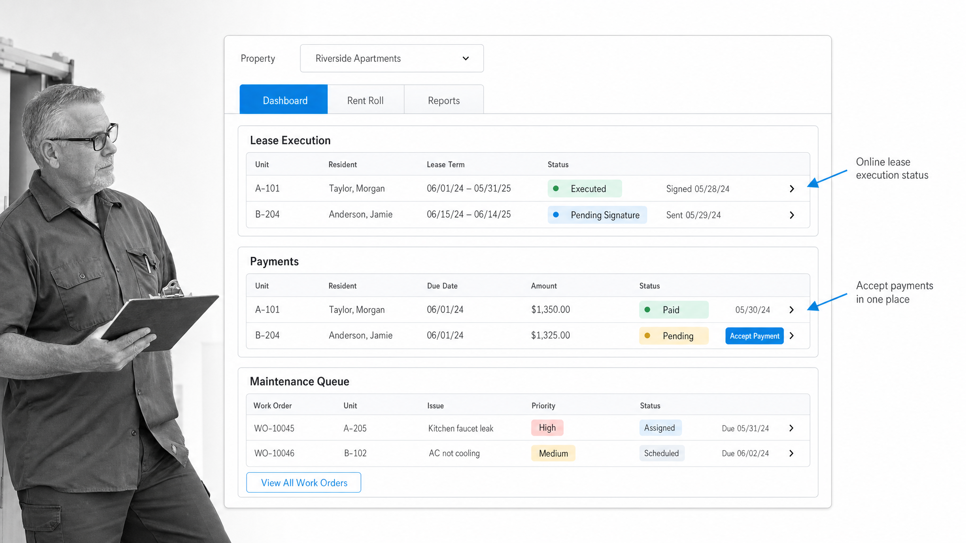The width and height of the screenshot is (966, 543).
Task: Open Taylor, Morgan paid payment chevron
Action: click(x=792, y=310)
